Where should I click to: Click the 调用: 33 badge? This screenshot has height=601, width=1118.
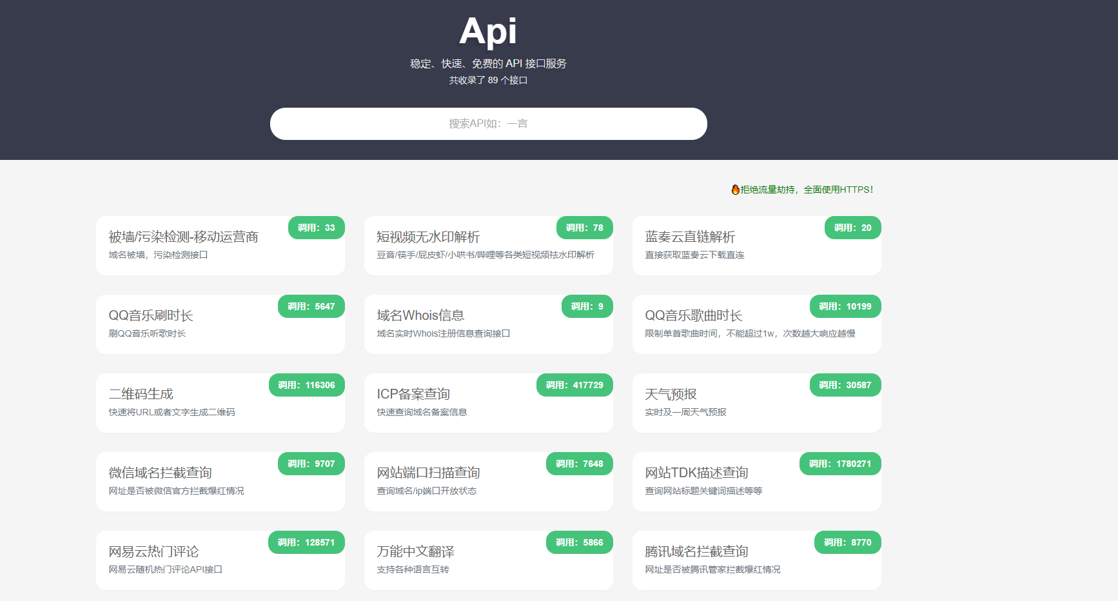[317, 228]
